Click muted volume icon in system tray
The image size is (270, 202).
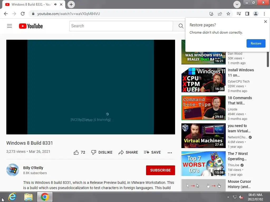[241, 197]
